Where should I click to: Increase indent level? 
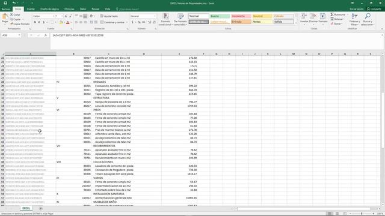[x=96, y=22]
